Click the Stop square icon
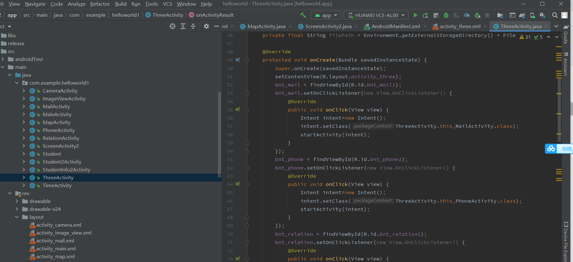Viewport: 573px width, 262px height. point(487,15)
